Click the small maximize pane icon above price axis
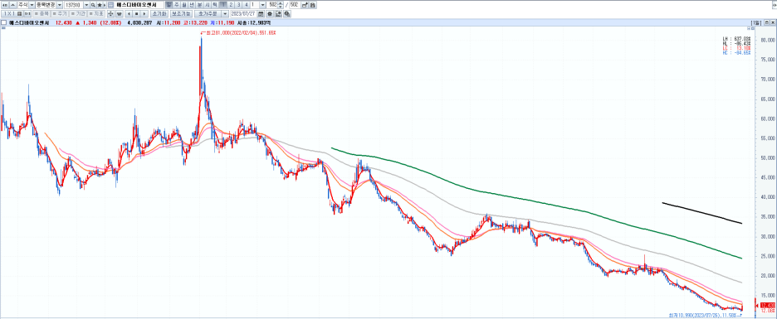Screen dimensions: 777x319 753,28
